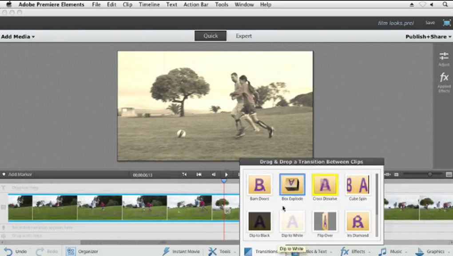Click the Save button
Viewport: 453px width, 256px height.
pyautogui.click(x=430, y=23)
